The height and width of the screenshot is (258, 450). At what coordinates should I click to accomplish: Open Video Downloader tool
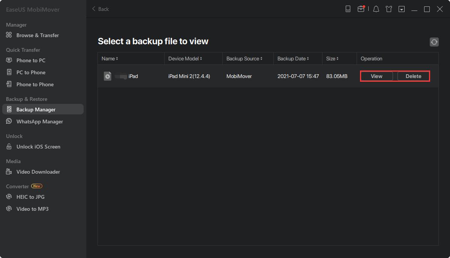[38, 172]
